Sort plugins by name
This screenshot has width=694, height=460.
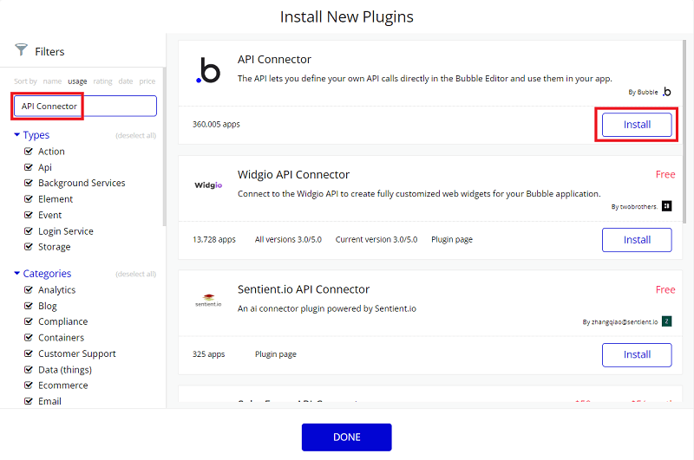pos(52,81)
